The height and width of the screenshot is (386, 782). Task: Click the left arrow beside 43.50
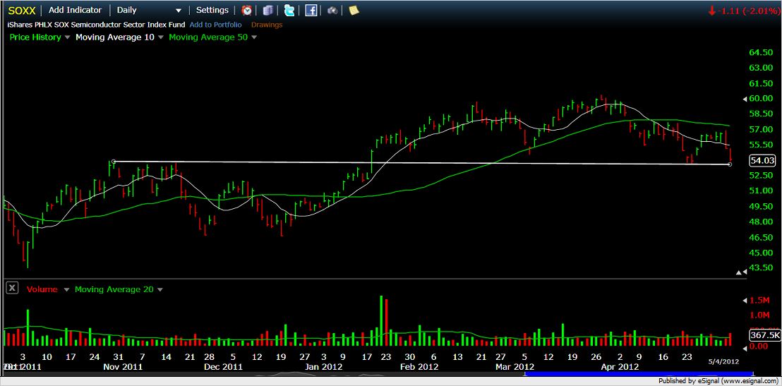click(x=745, y=272)
